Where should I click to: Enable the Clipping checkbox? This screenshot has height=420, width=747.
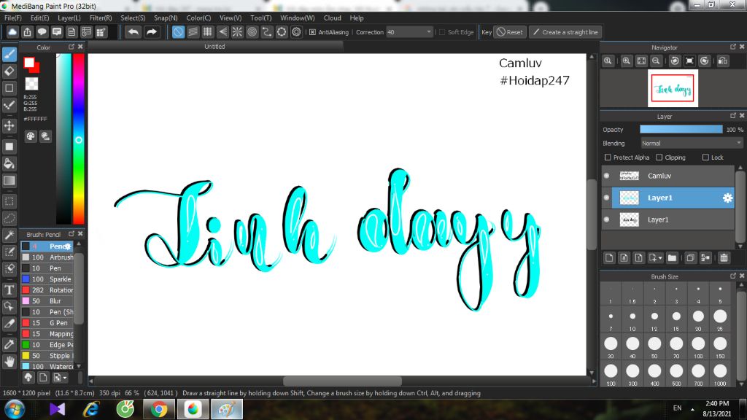tap(659, 157)
